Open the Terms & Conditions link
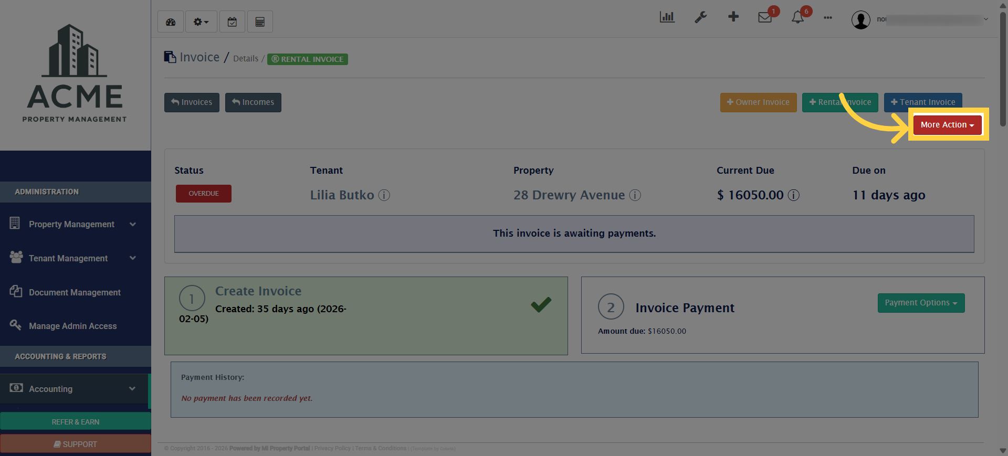The image size is (1008, 456). (381, 449)
